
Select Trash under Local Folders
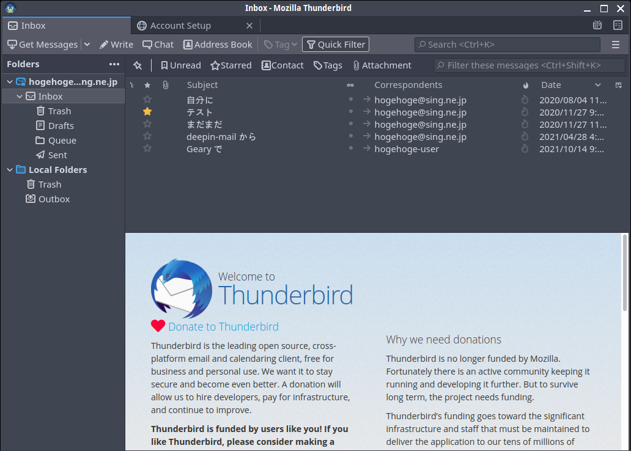[44, 185]
